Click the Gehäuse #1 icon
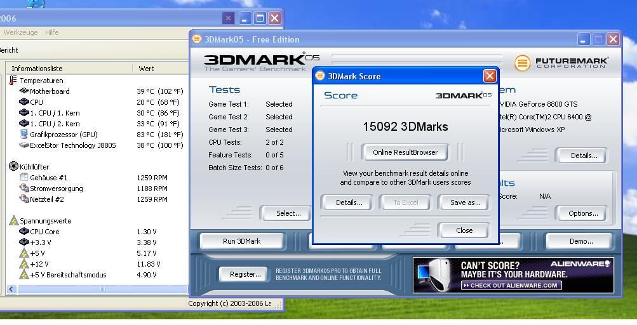This screenshot has width=637, height=325. click(x=24, y=177)
